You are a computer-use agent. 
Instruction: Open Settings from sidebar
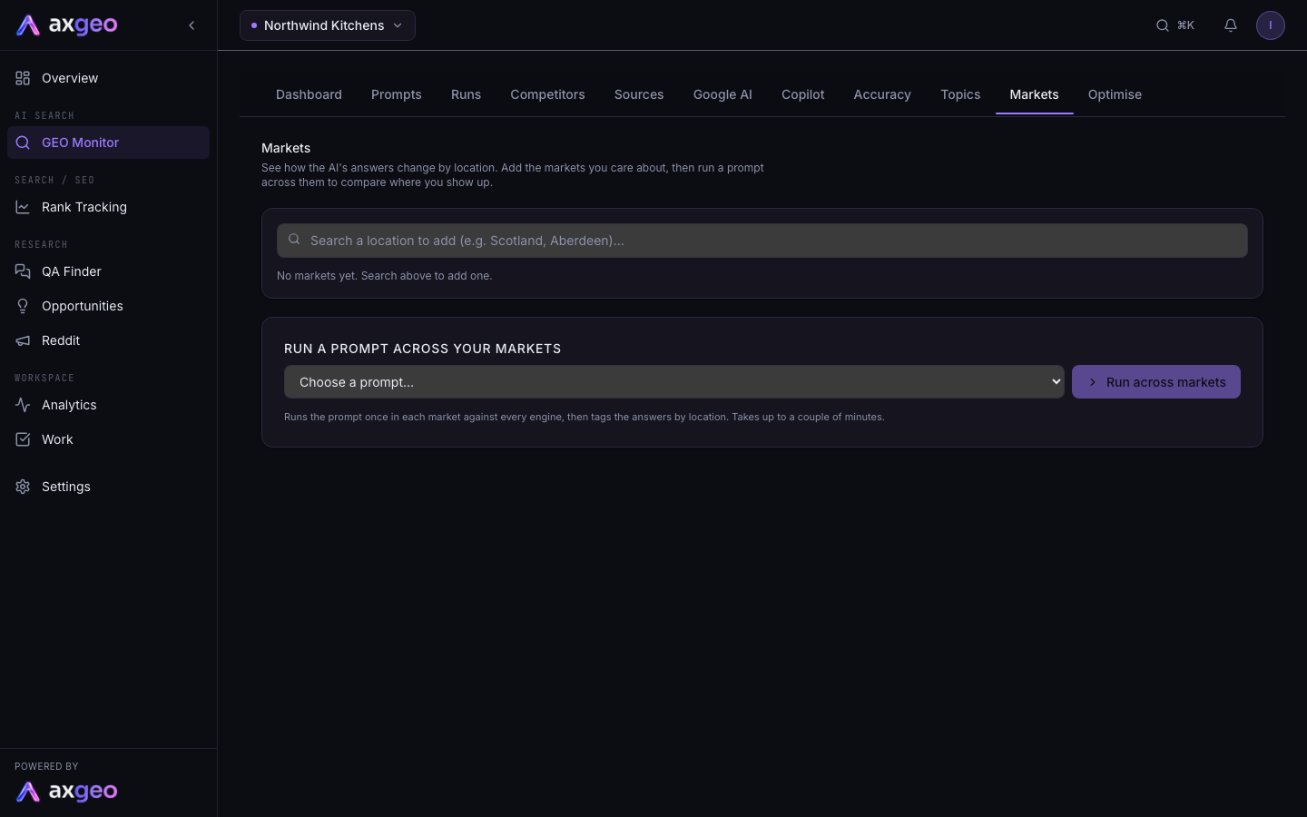tap(108, 487)
